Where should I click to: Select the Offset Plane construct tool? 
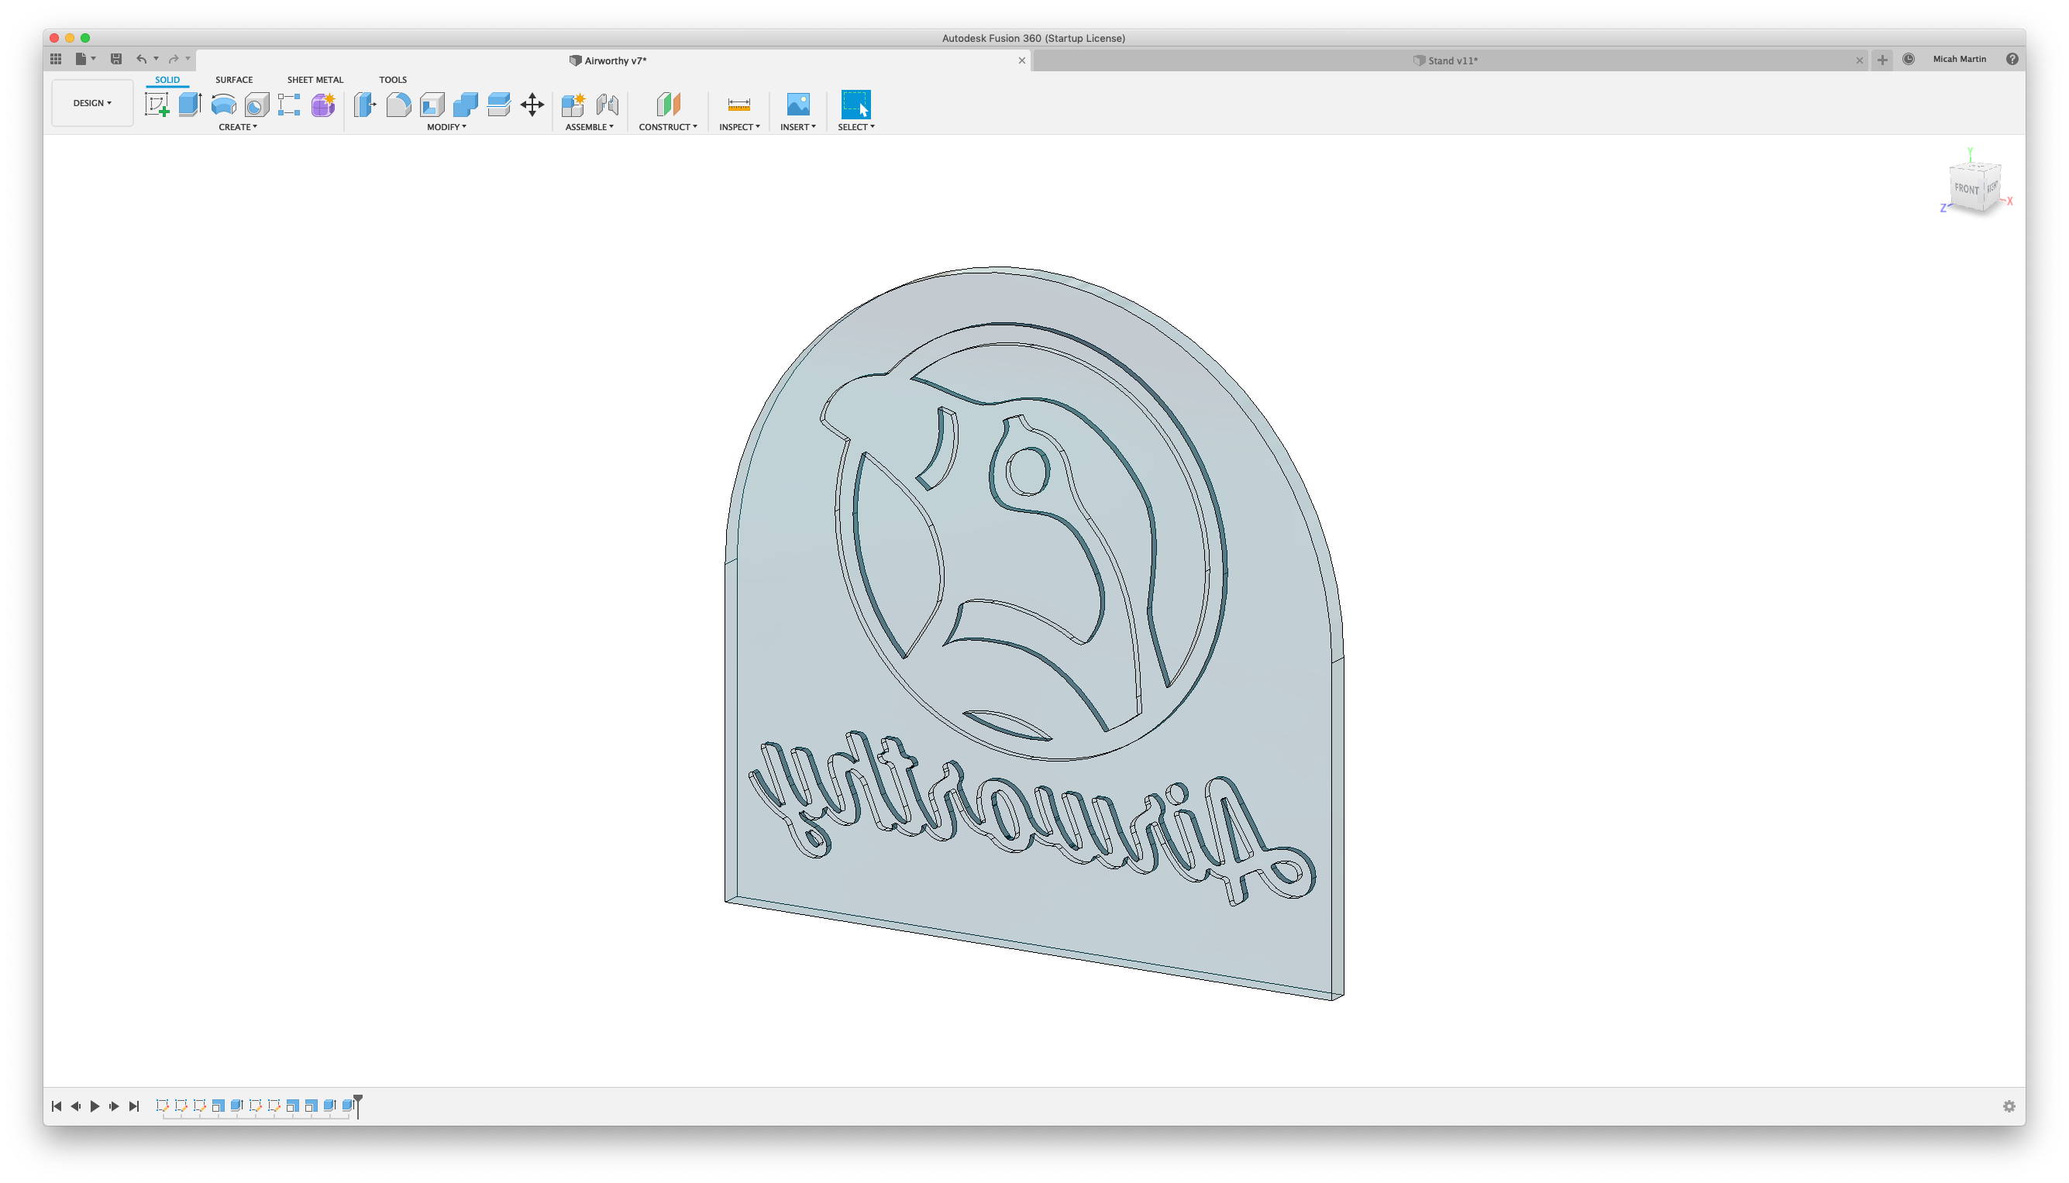(x=668, y=105)
